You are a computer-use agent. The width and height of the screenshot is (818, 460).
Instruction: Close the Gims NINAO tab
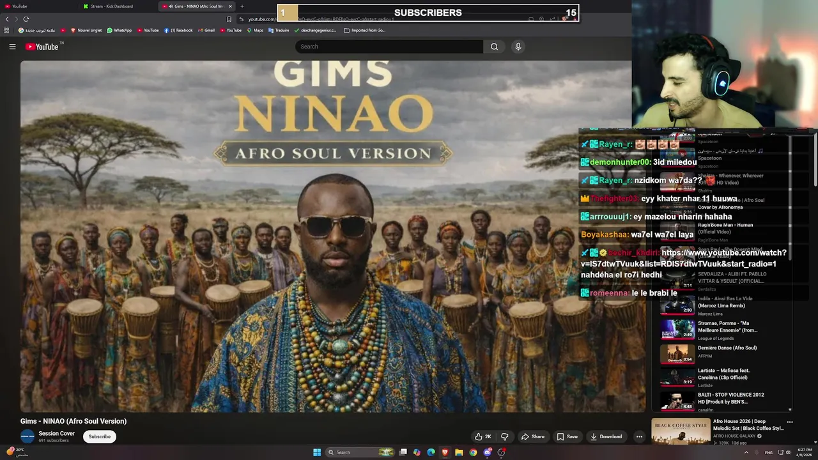(231, 6)
